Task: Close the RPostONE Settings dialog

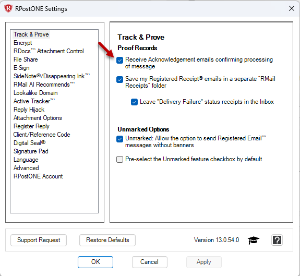Action: [291, 8]
